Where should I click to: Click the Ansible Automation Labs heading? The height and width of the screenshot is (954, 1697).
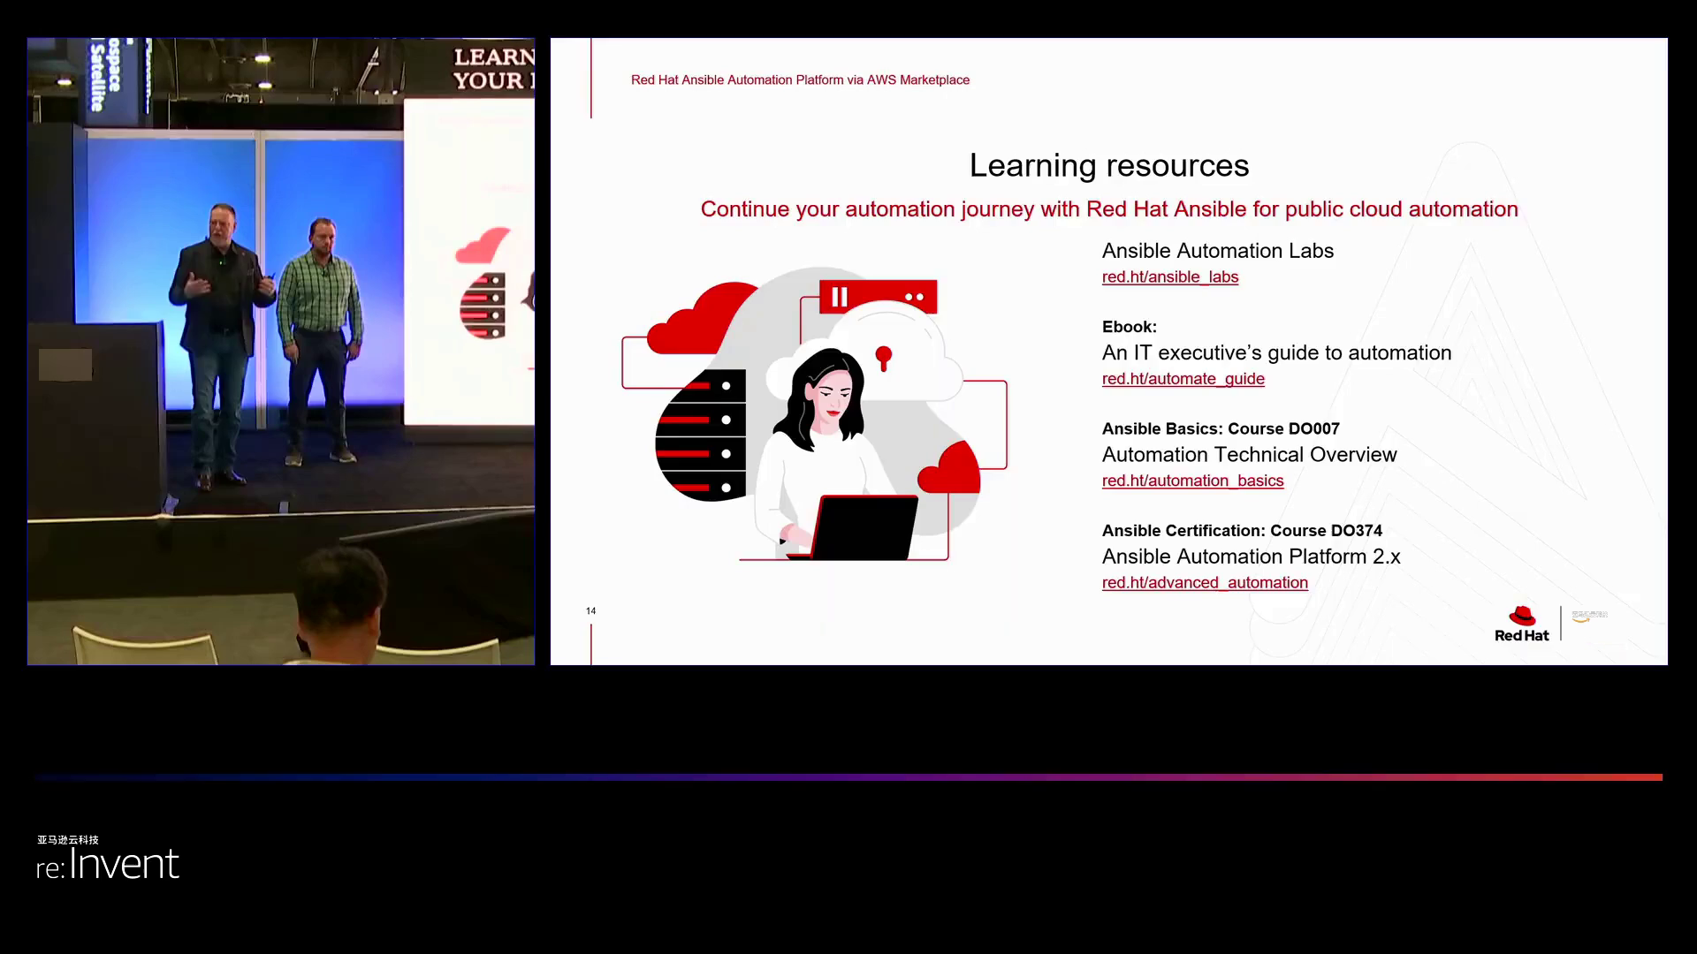coord(1217,251)
